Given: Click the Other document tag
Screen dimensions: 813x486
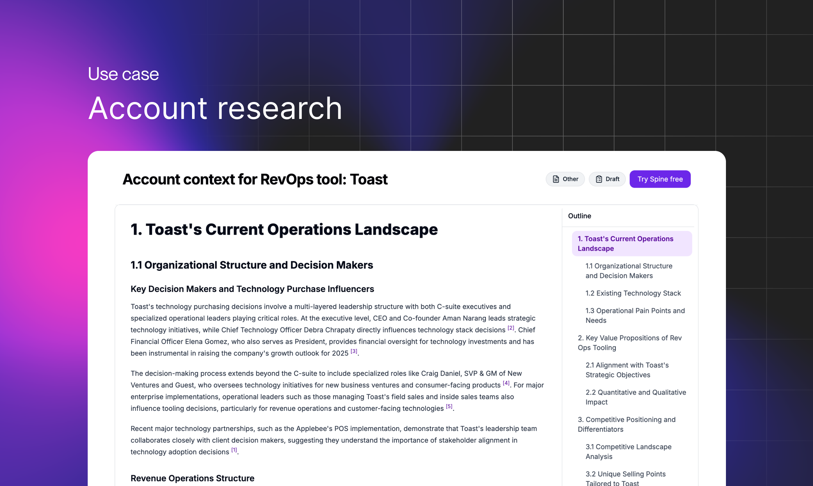Looking at the screenshot, I should (565, 179).
